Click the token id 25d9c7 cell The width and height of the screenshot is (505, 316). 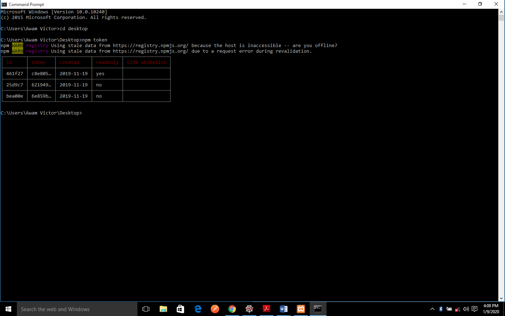(x=15, y=85)
